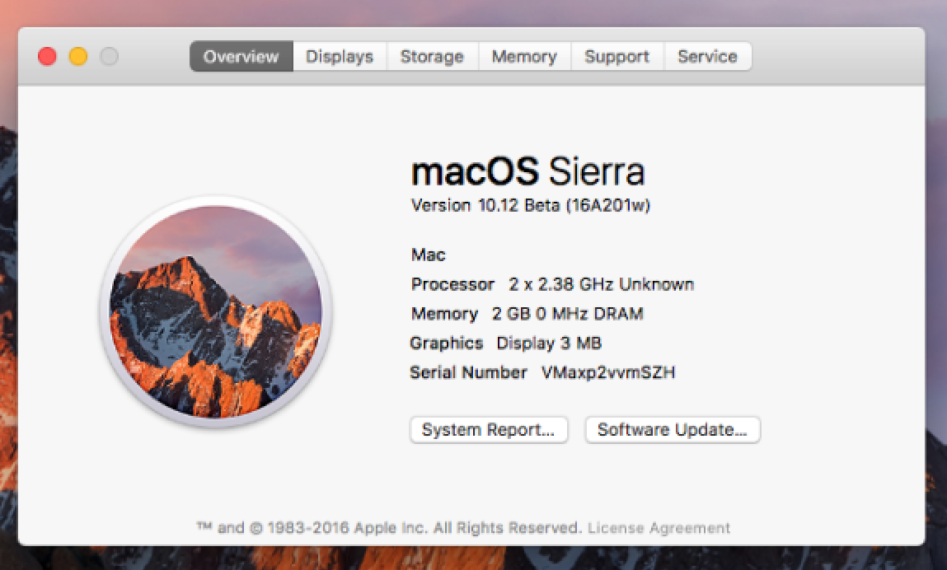Open the License Agreement link
This screenshot has height=570, width=947.
[659, 528]
